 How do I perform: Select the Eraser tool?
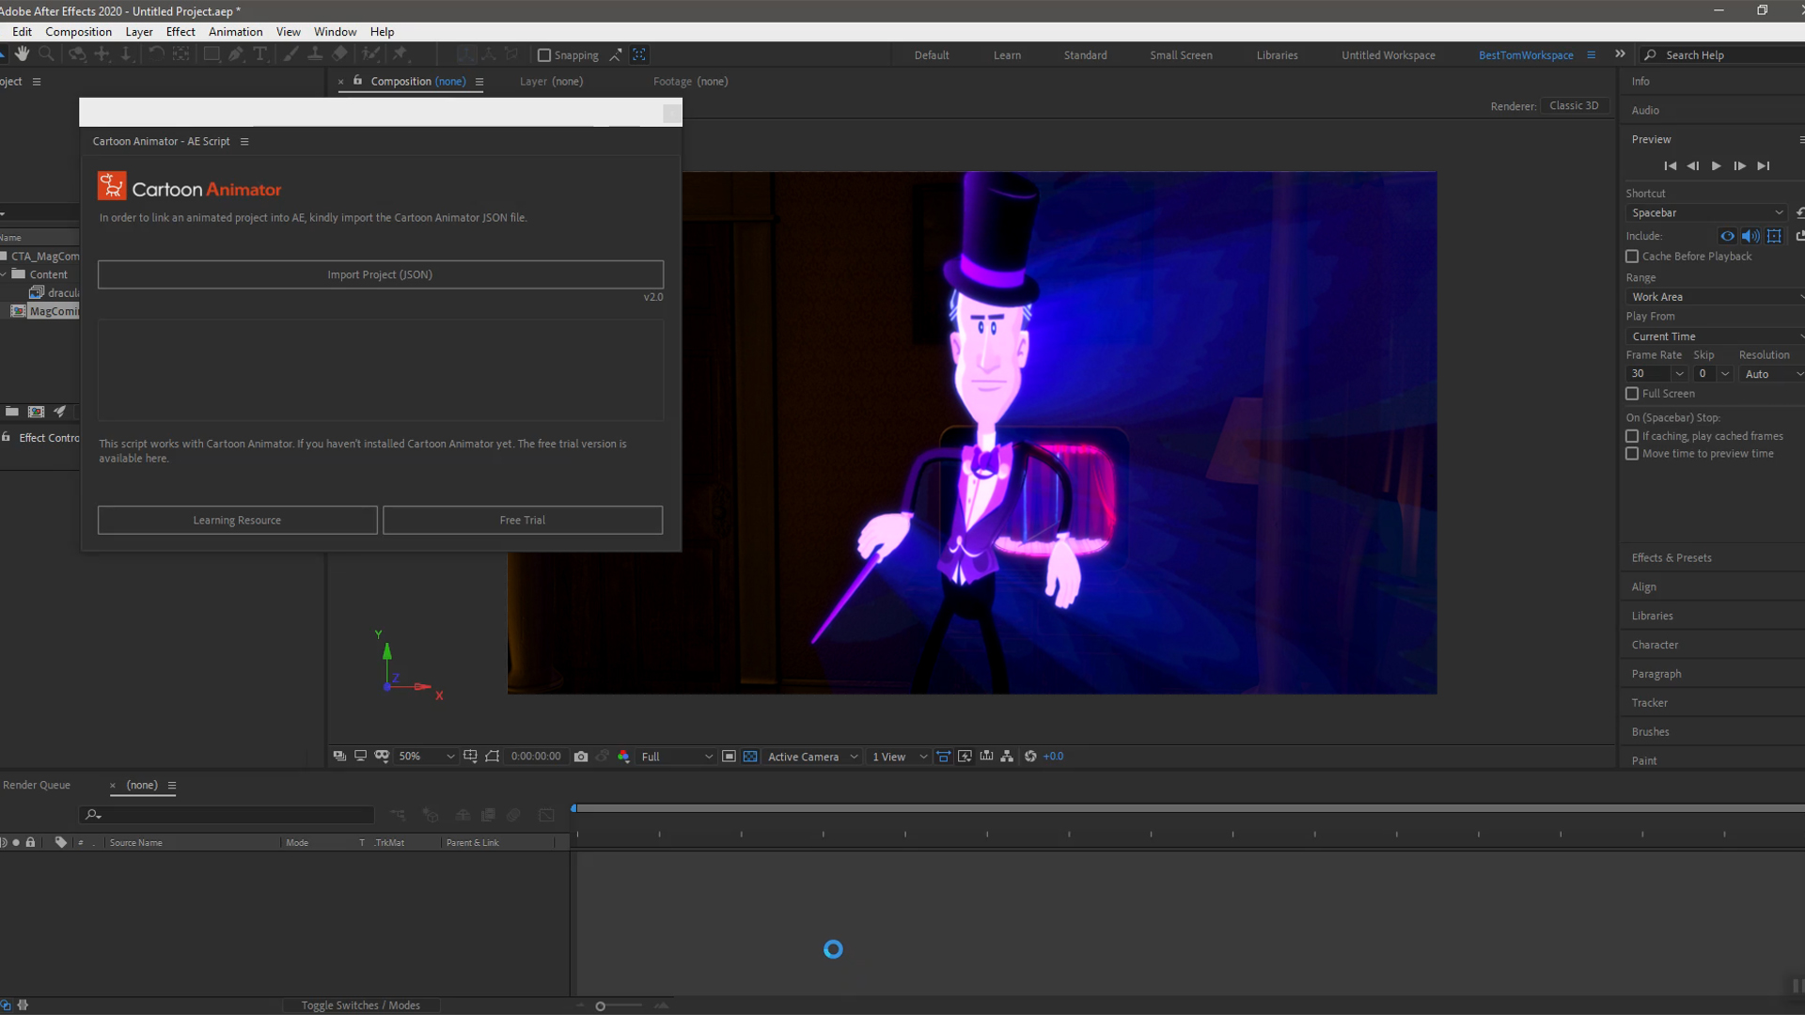pos(340,55)
